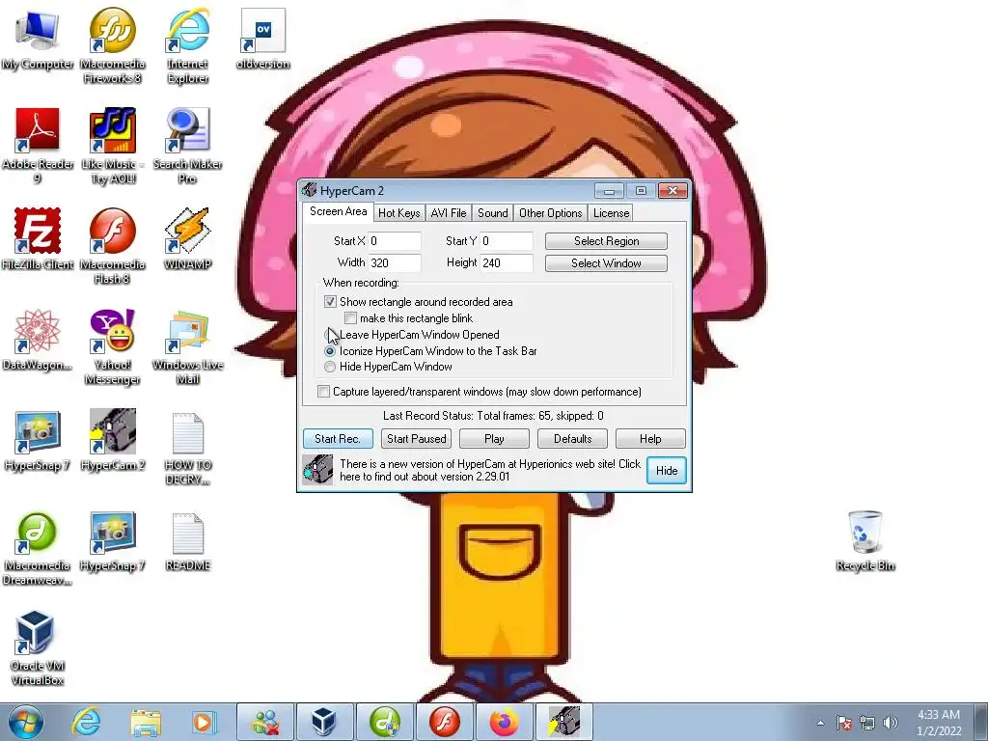
Task: Click the Start Y input field
Action: (x=507, y=241)
